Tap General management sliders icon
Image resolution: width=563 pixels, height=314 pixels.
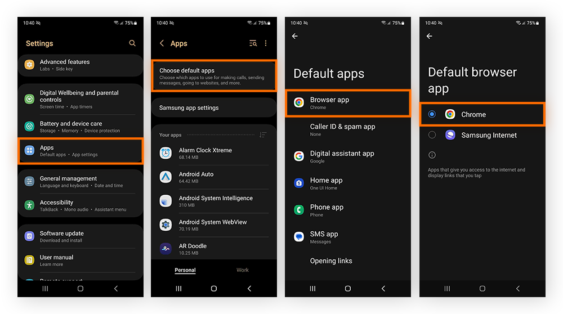coord(29,181)
